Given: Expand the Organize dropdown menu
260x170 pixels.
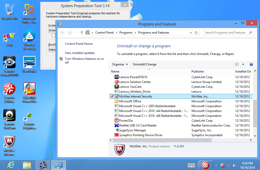Looking at the screenshot, I should pyautogui.click(x=120, y=64).
